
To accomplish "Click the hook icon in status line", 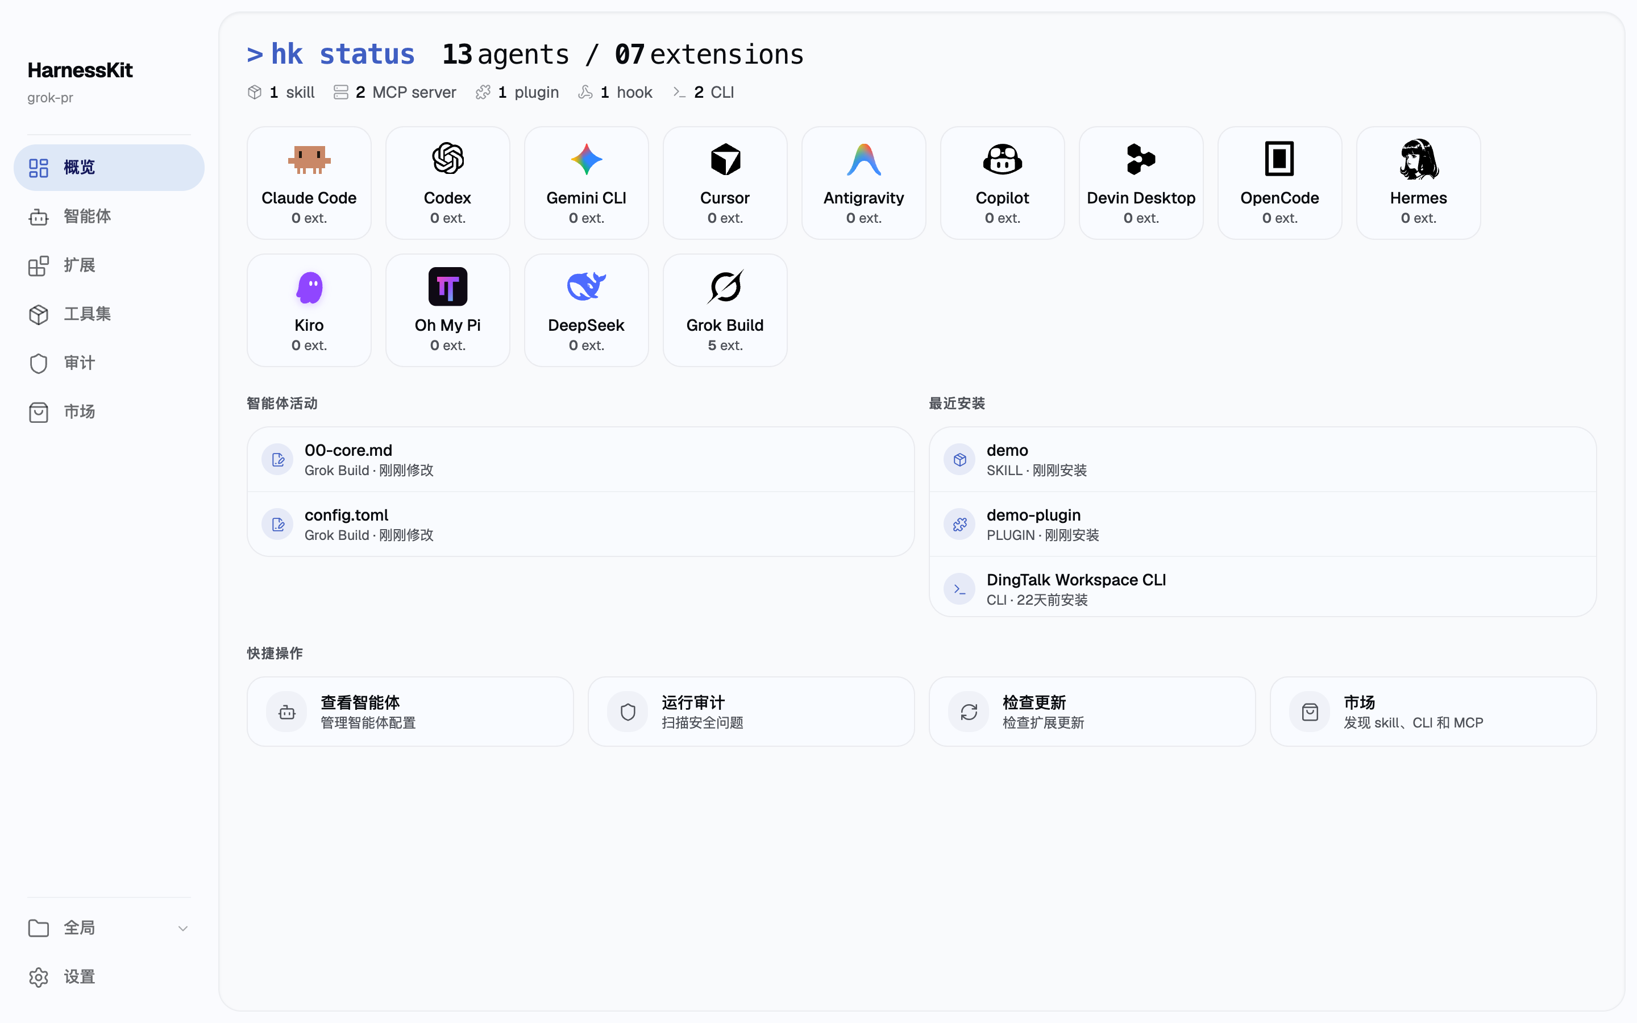I will [586, 92].
